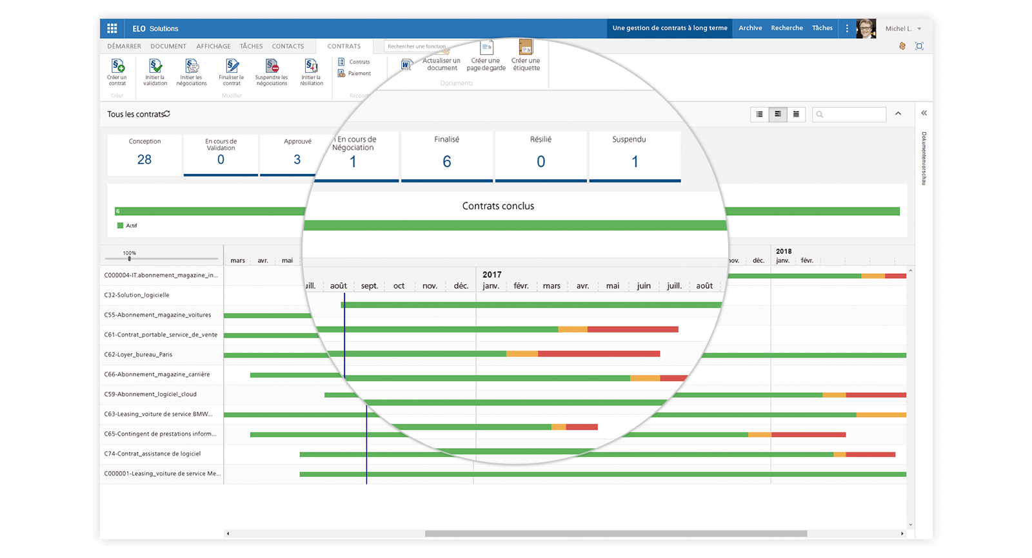Open the Archive section in header
1032x558 pixels.
tap(750, 28)
